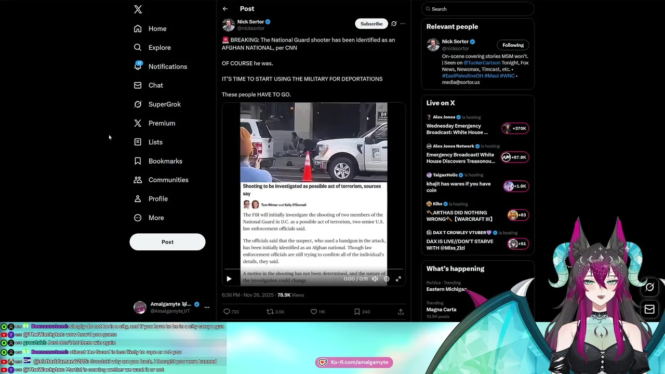Open the @TuckerCarlson mention link
The width and height of the screenshot is (665, 374).
pyautogui.click(x=482, y=63)
